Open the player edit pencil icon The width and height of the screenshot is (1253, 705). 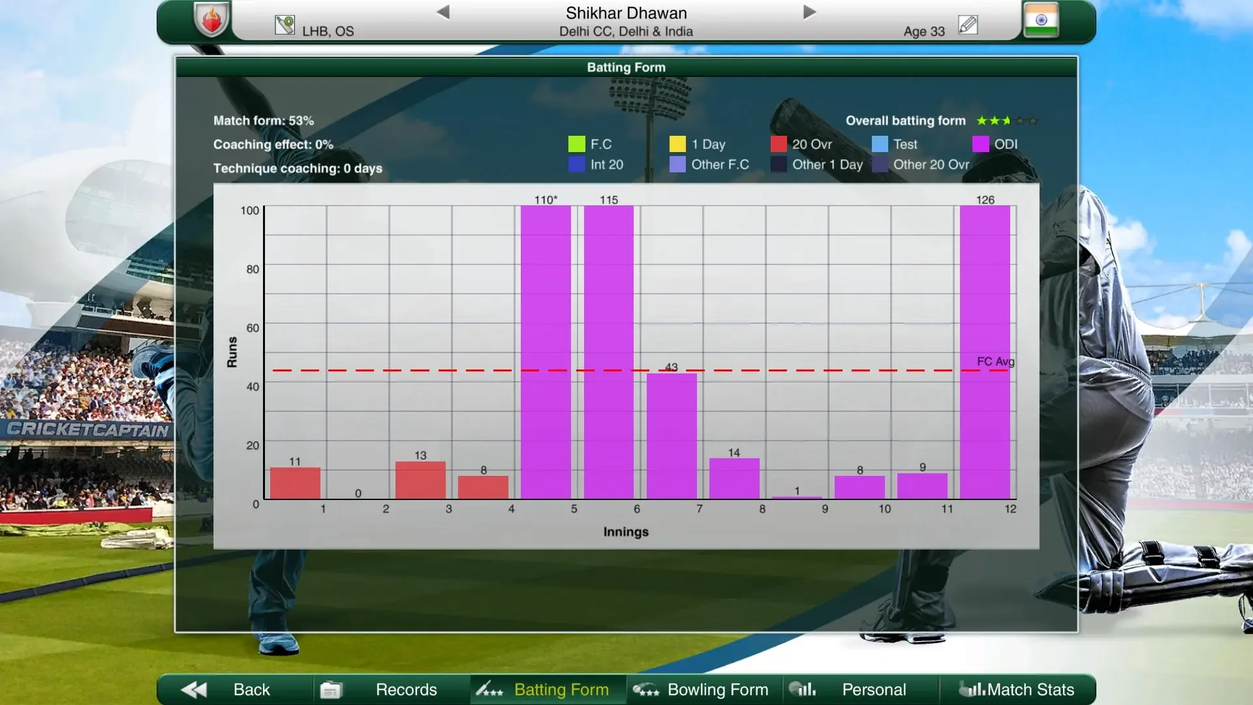point(968,25)
